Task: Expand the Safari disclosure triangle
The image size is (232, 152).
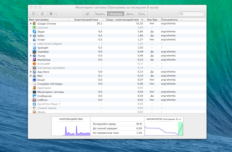Action: click(31, 36)
